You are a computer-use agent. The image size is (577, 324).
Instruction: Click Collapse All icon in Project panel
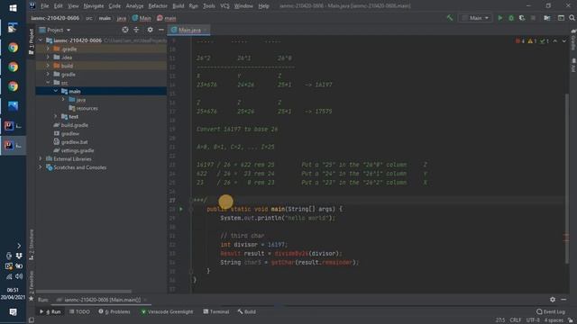(136, 30)
